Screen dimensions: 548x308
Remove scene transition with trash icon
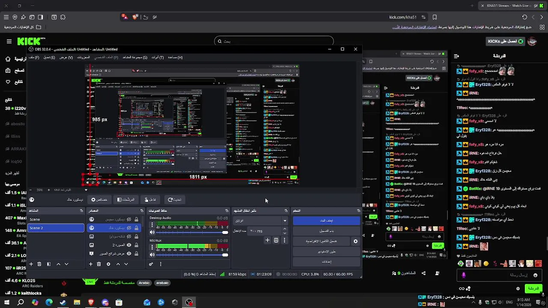[276, 240]
